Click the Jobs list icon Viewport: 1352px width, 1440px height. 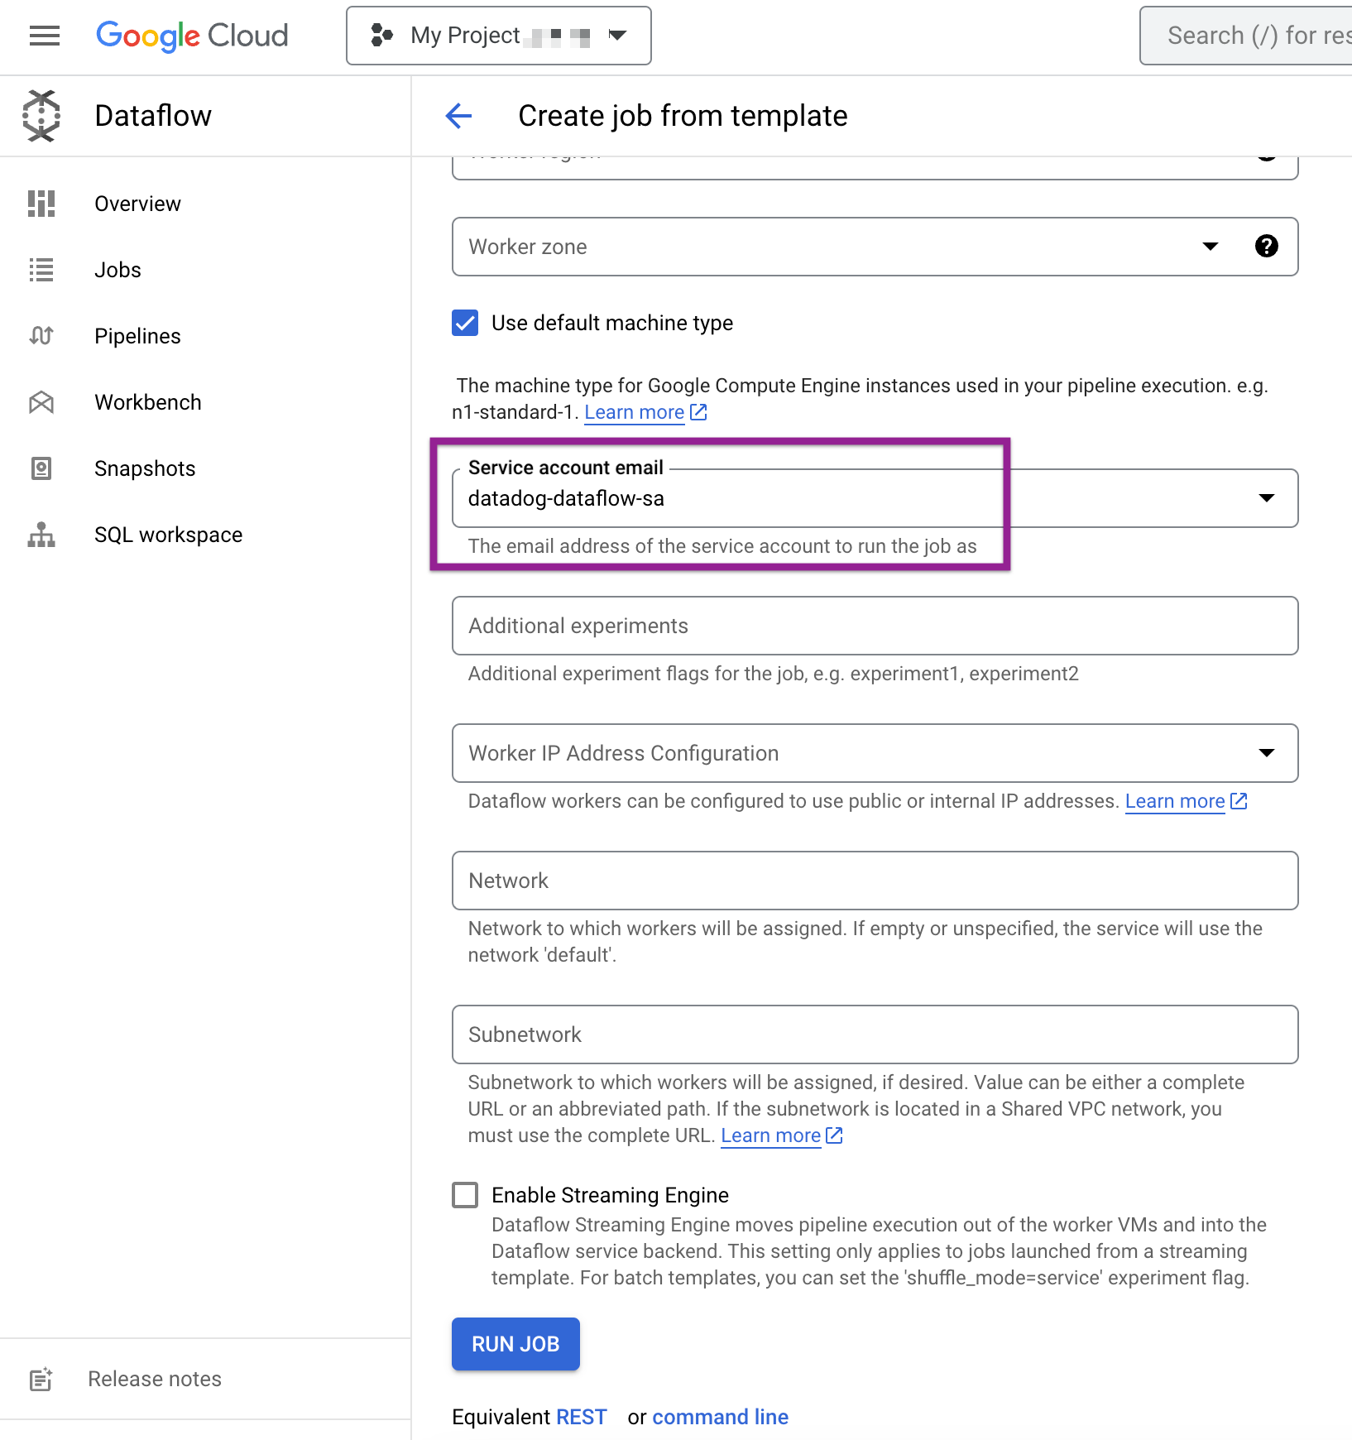(41, 270)
